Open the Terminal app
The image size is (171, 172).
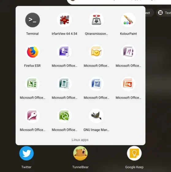(32, 20)
